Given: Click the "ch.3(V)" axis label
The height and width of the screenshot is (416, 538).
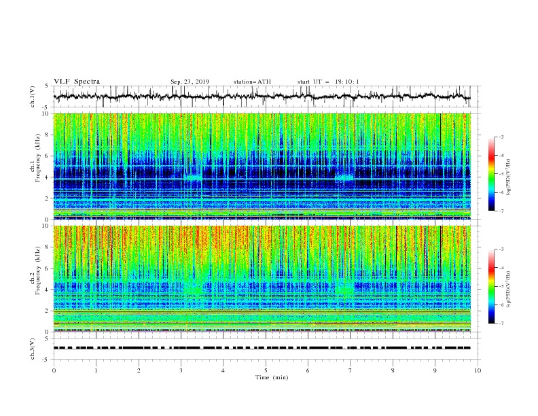Looking at the screenshot, I should [x=32, y=349].
